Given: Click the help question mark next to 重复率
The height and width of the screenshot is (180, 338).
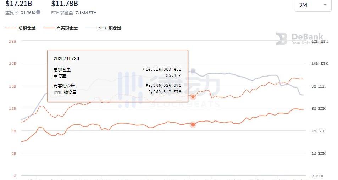Looking at the screenshot, I should tap(38, 12).
